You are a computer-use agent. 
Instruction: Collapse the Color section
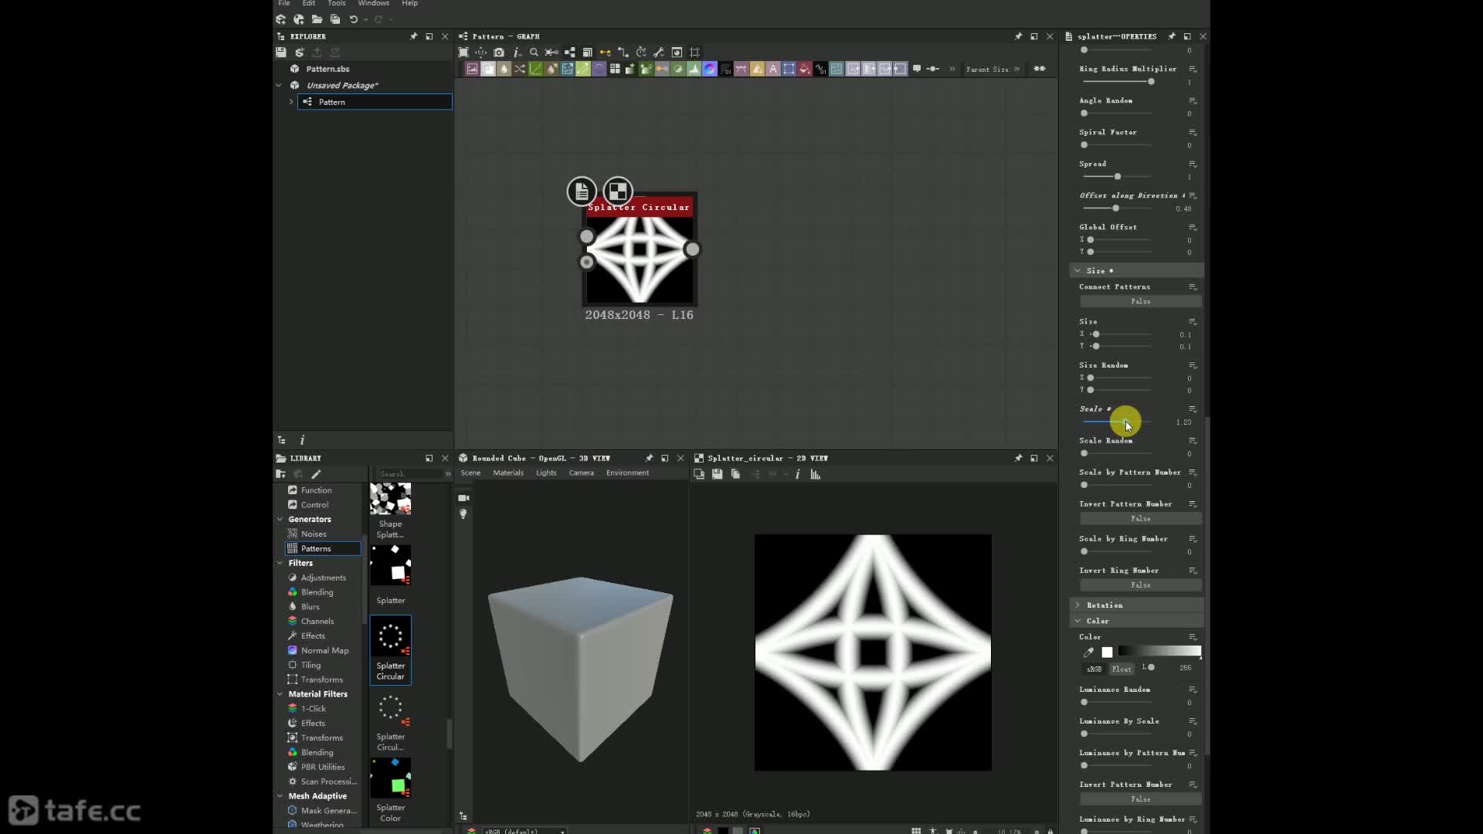click(1137, 621)
